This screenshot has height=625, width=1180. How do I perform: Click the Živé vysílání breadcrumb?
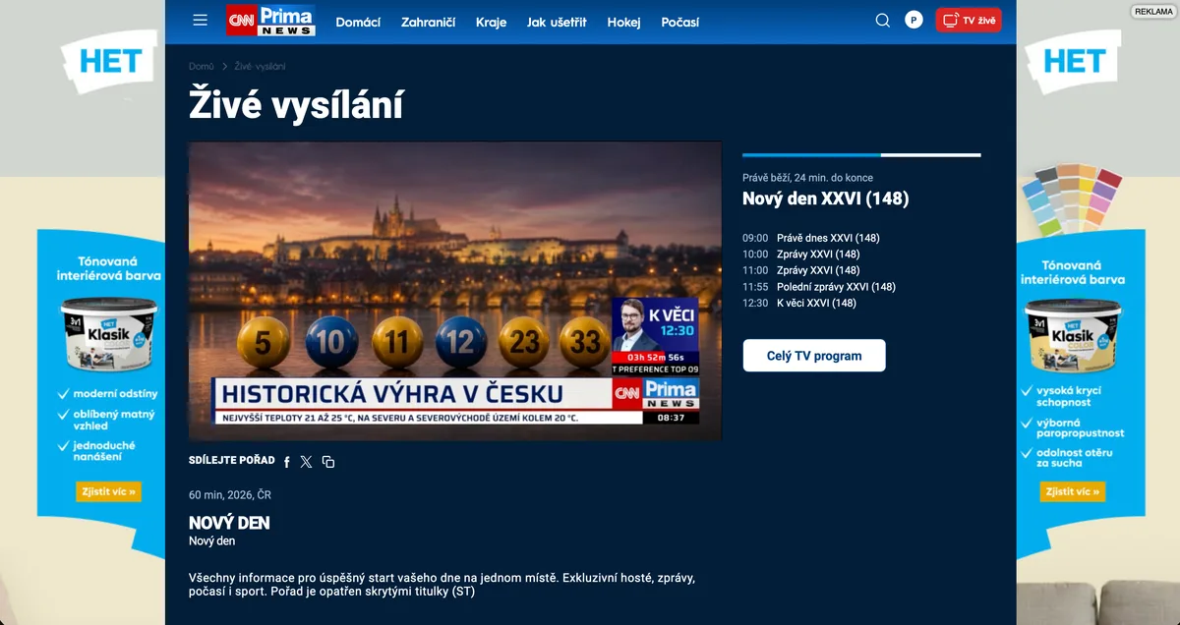261,67
